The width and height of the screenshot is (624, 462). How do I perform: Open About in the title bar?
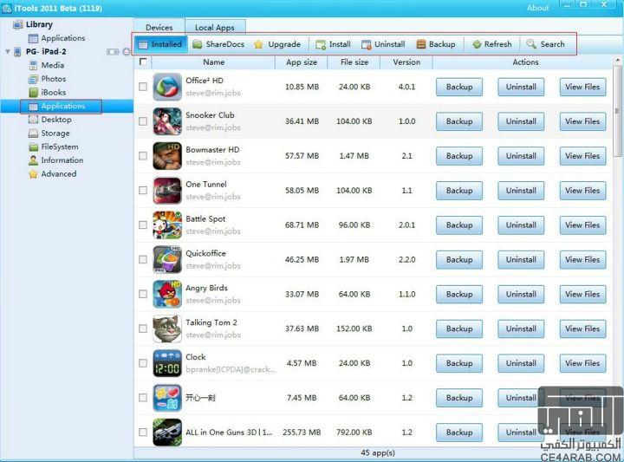coord(537,8)
